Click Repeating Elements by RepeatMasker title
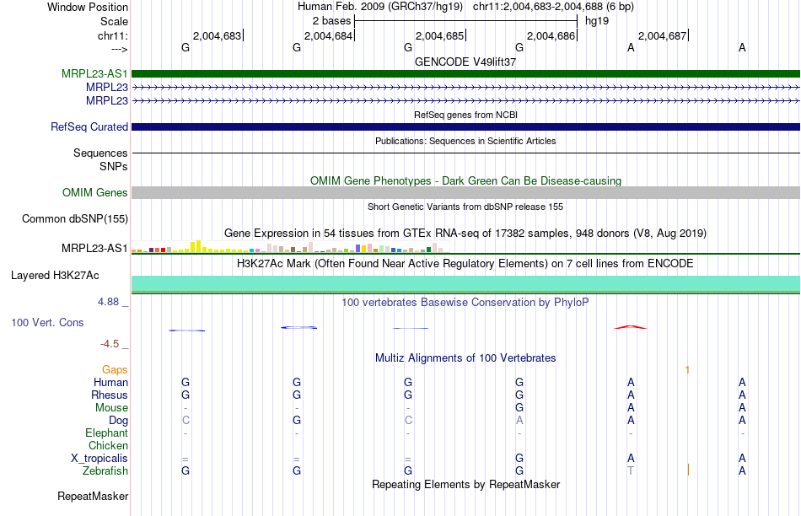The width and height of the screenshot is (801, 516). (x=466, y=484)
